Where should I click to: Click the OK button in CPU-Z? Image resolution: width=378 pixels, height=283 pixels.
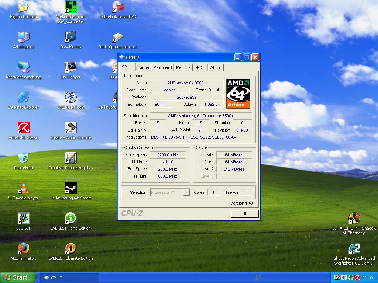(x=245, y=213)
